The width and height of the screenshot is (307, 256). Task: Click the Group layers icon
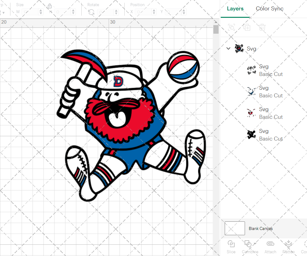pos(231,27)
